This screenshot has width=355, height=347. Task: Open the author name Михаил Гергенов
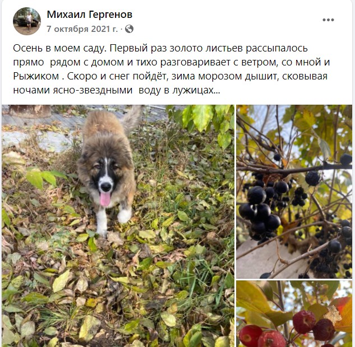point(90,15)
